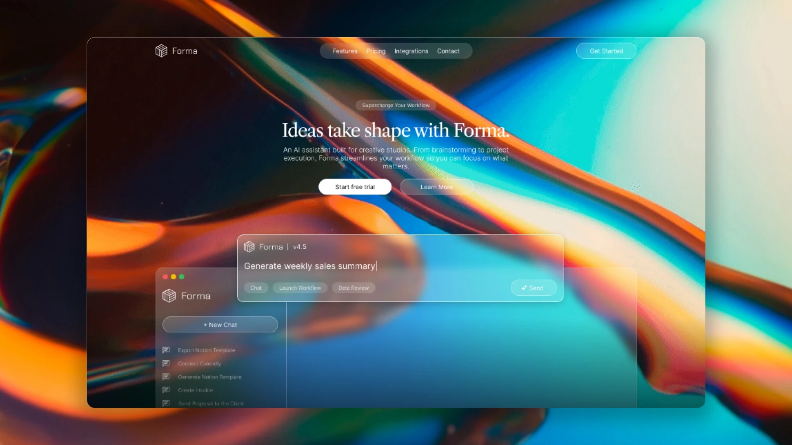The height and width of the screenshot is (445, 792).
Task: Select the Launch Workflow chip
Action: 300,288
